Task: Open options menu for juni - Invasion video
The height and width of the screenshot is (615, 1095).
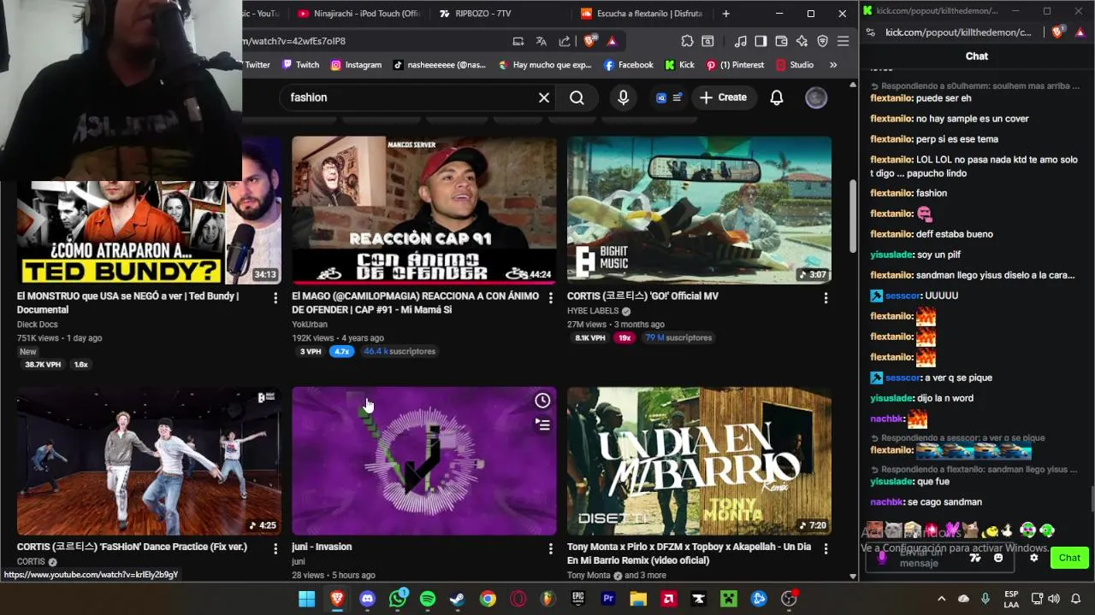Action: click(550, 548)
